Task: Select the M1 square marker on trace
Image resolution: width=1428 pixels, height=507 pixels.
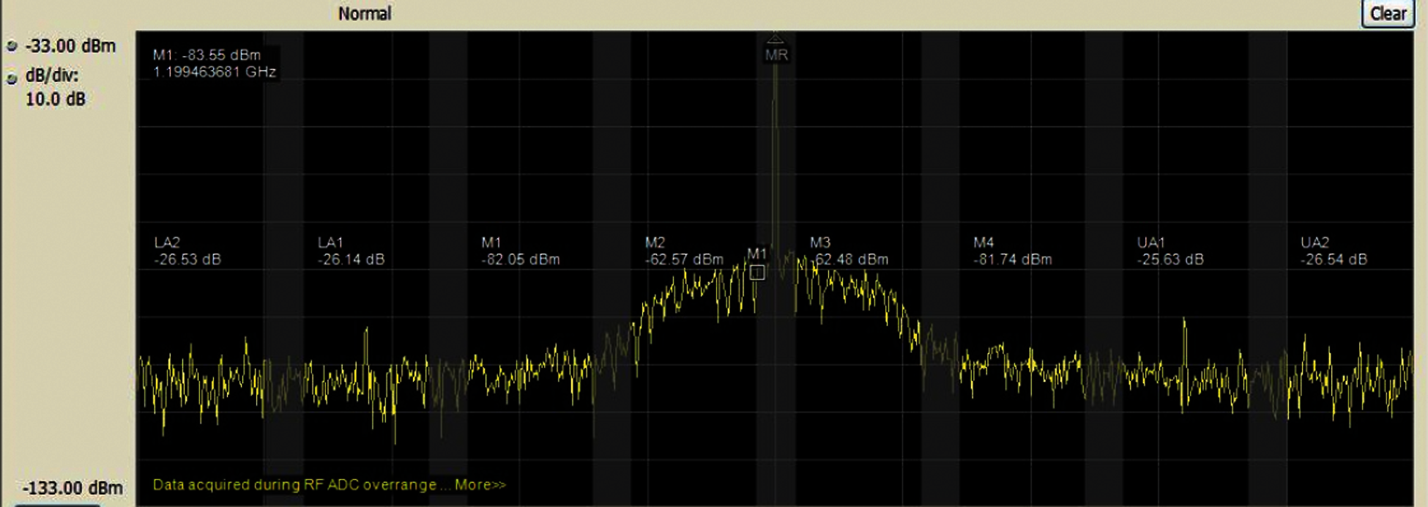Action: coord(757,273)
